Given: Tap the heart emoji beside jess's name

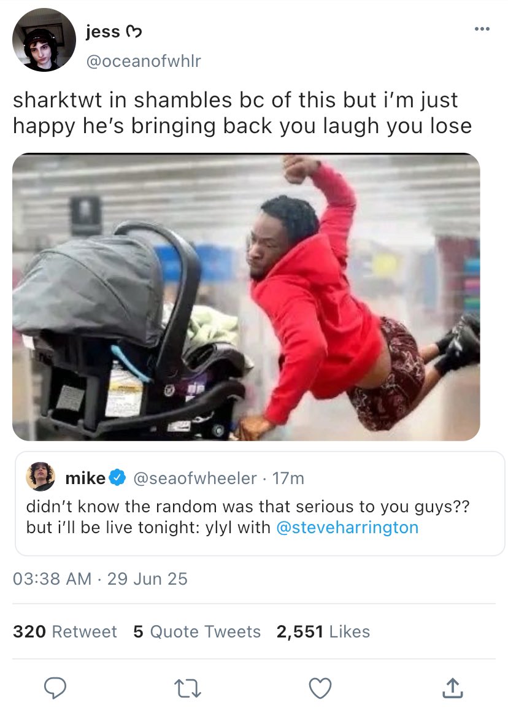Looking at the screenshot, I should (x=134, y=32).
